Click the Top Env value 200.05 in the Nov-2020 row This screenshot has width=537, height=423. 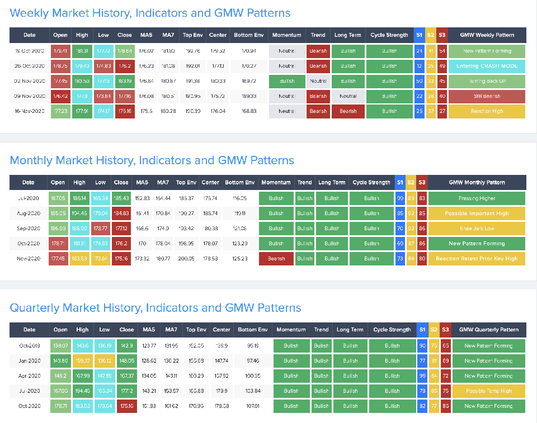coord(186,259)
